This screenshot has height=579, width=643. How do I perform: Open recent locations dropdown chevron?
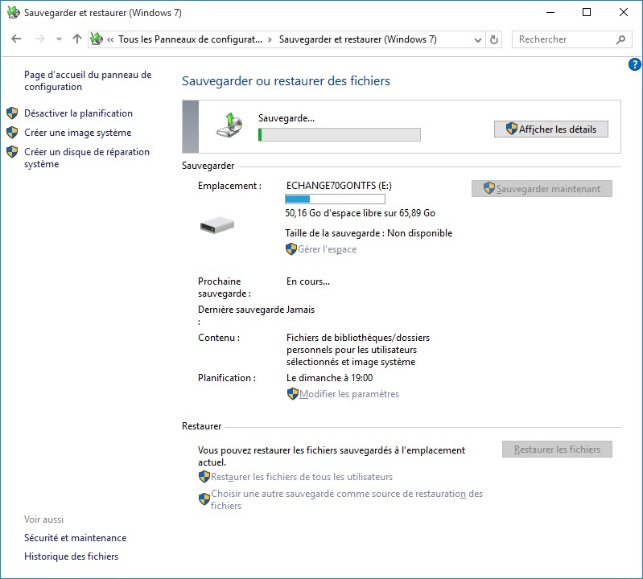point(59,39)
